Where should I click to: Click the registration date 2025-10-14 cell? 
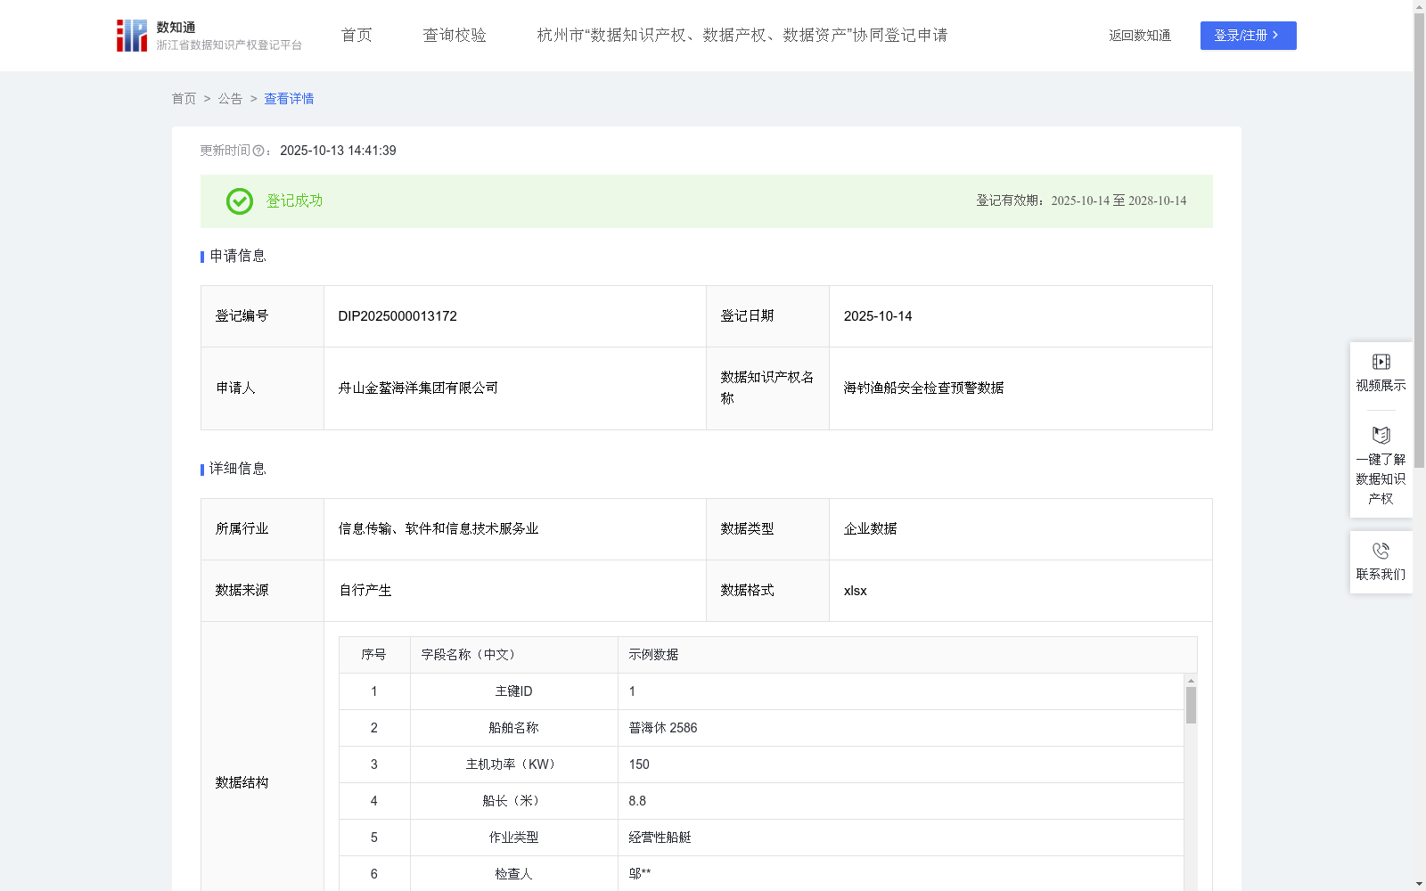tap(1020, 316)
